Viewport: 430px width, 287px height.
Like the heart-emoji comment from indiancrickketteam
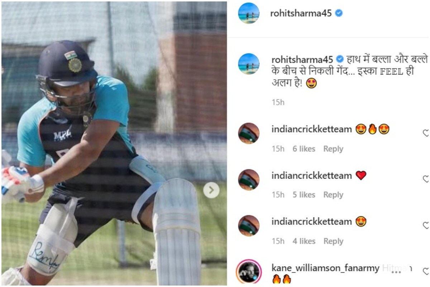point(426,179)
